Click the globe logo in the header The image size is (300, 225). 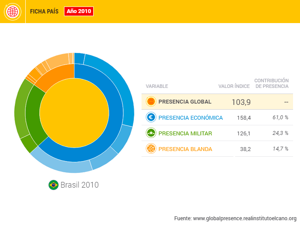click(x=13, y=11)
